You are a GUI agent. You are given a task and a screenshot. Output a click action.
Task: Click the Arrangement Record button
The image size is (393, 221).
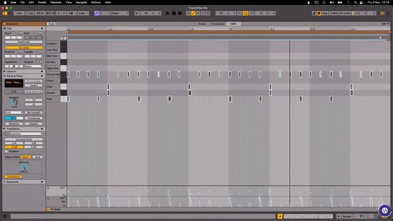[x=180, y=14]
